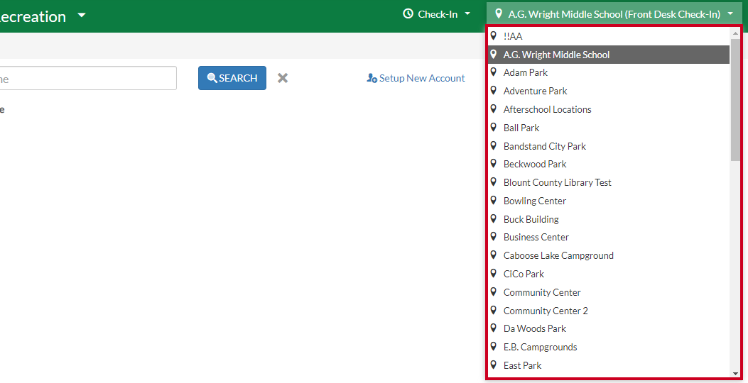Click the location pin in header dropdown button
This screenshot has width=748, height=383.
tap(499, 13)
